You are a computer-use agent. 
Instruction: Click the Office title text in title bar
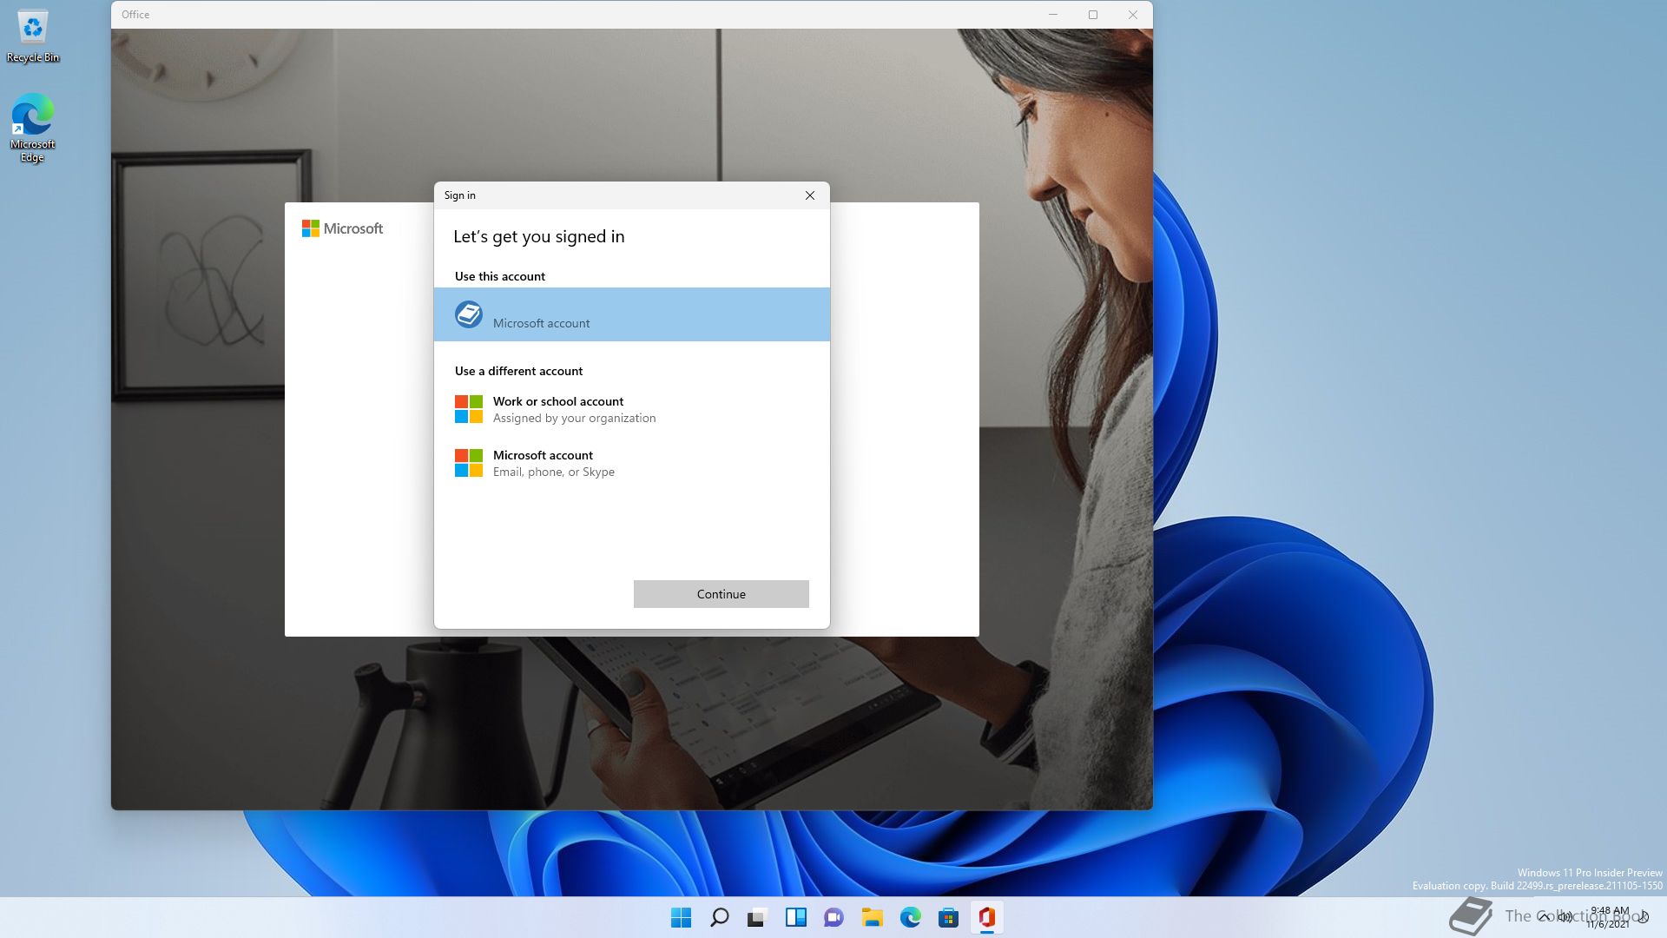point(135,15)
